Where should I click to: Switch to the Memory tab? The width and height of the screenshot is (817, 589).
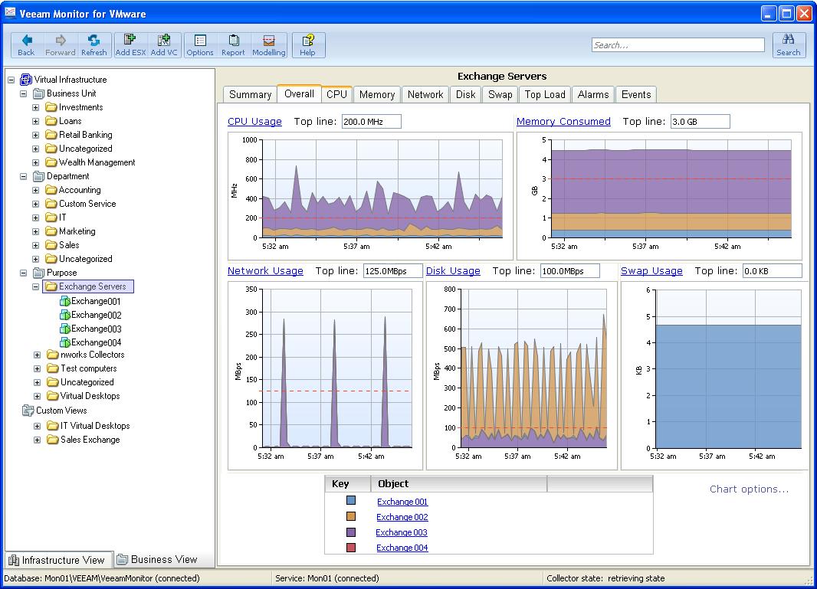[377, 94]
